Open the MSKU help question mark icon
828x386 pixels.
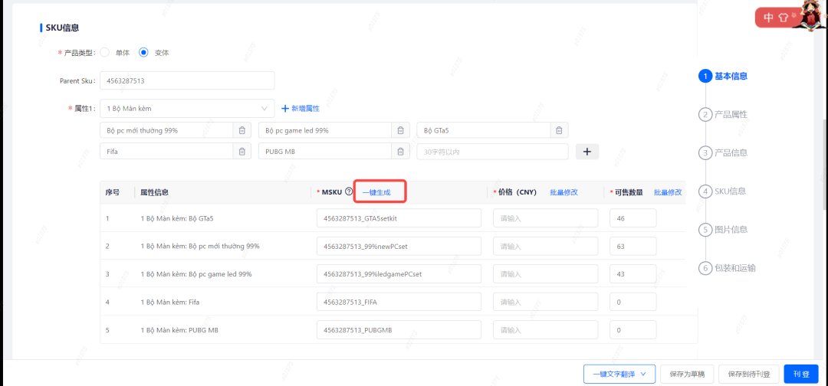coord(349,192)
